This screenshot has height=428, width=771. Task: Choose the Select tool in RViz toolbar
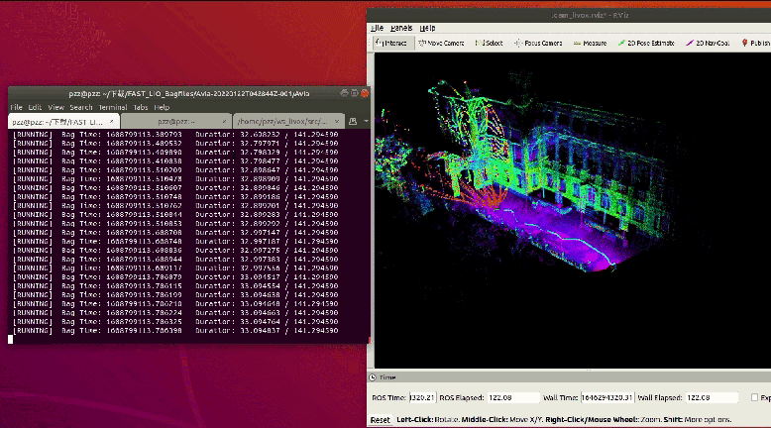click(489, 44)
